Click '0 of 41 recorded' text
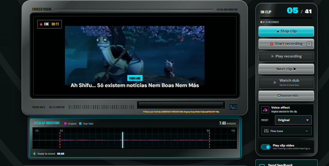This screenshot has width=329, height=166. pyautogui.click(x=269, y=22)
